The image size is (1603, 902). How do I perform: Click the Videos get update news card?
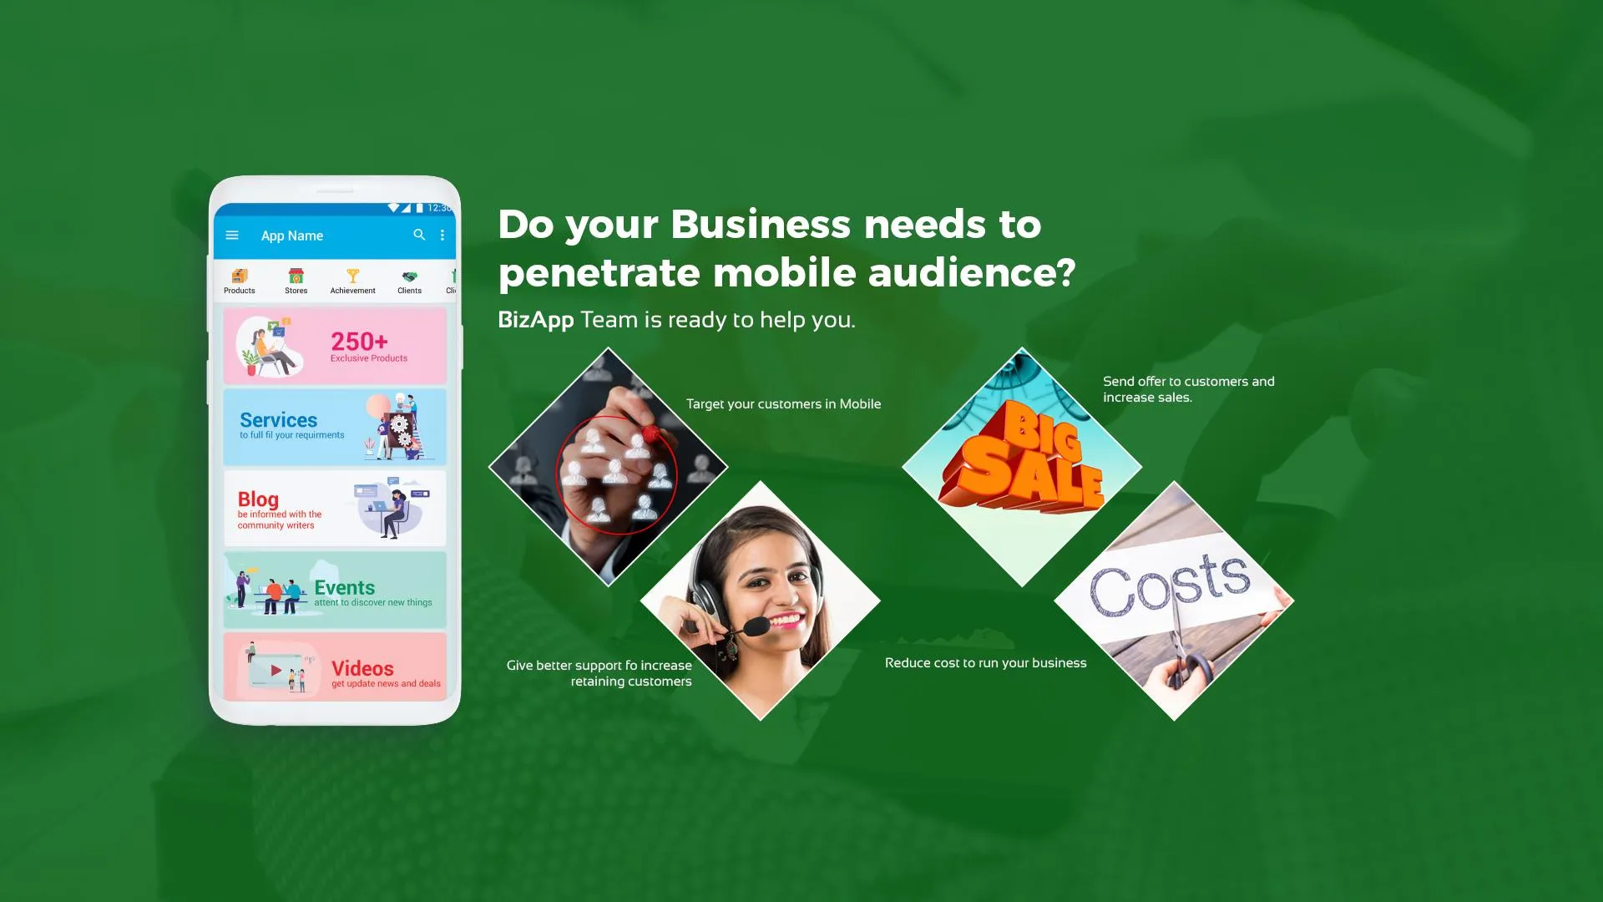click(x=336, y=671)
